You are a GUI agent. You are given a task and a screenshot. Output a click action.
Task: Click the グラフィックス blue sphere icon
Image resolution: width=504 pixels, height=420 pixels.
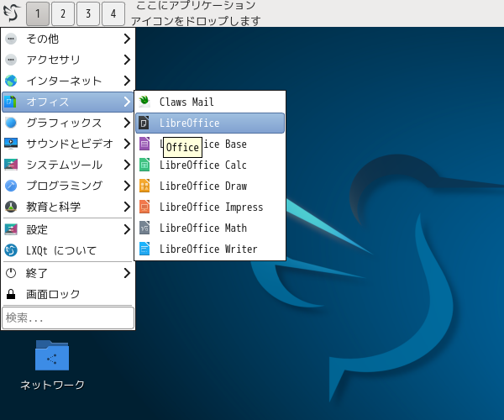[x=11, y=123]
